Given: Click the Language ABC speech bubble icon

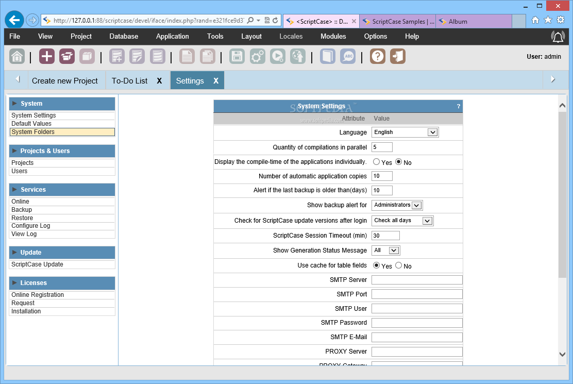Looking at the screenshot, I should click(x=348, y=57).
